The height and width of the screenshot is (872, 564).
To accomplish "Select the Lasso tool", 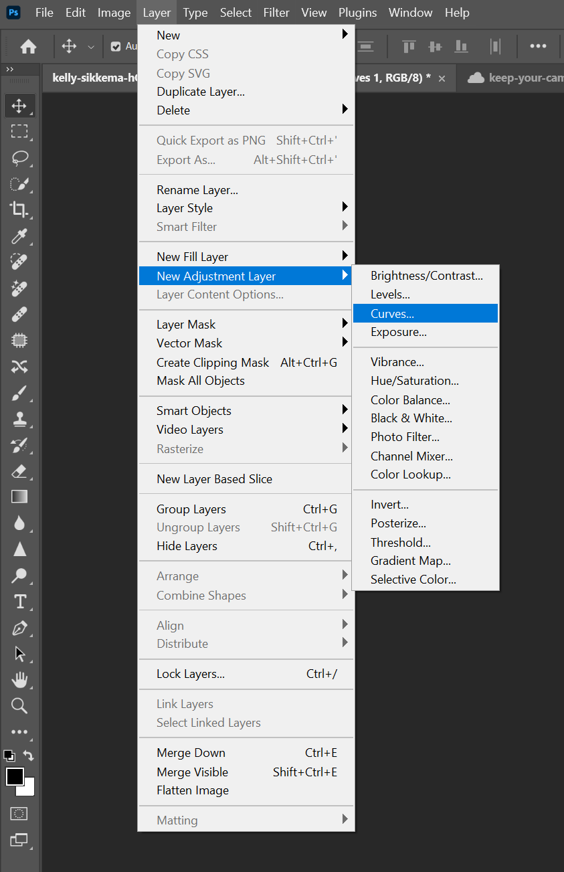I will tap(19, 158).
